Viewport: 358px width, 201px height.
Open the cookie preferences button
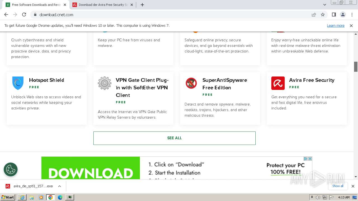pyautogui.click(x=11, y=169)
